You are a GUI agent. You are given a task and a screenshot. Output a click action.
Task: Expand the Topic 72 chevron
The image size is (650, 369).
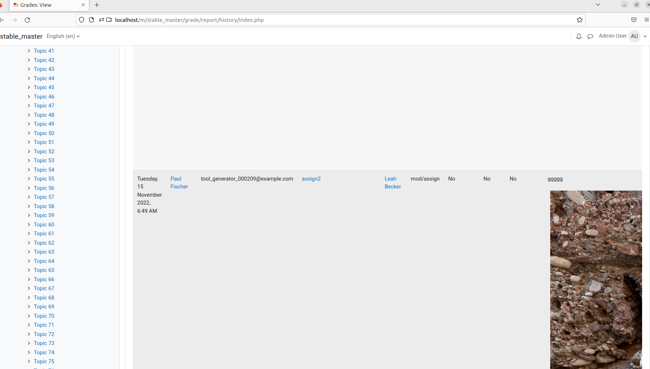coord(29,334)
